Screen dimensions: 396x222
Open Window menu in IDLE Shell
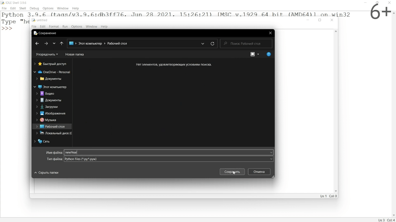point(63,9)
